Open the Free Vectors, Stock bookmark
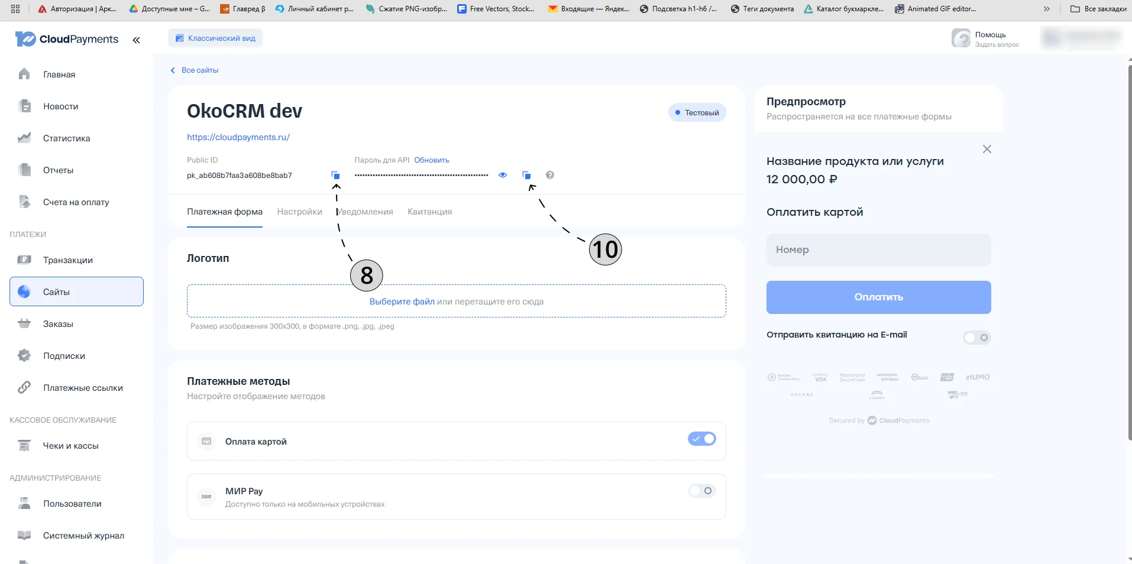 tap(496, 9)
